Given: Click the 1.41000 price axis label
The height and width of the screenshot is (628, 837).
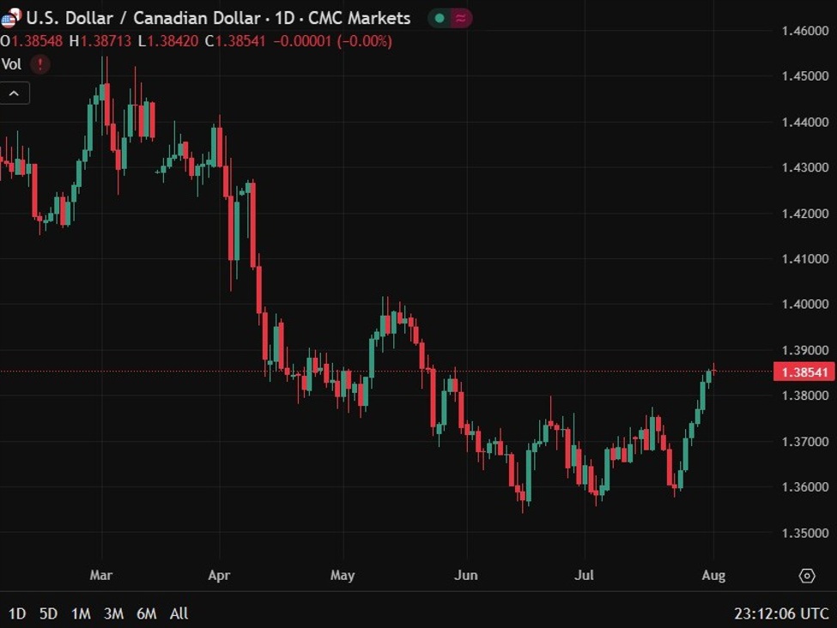Looking at the screenshot, I should tap(805, 259).
